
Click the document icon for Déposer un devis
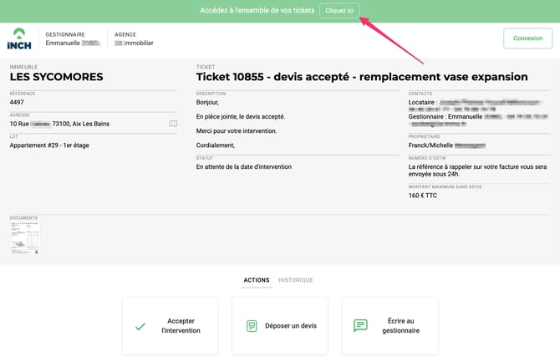click(x=252, y=326)
